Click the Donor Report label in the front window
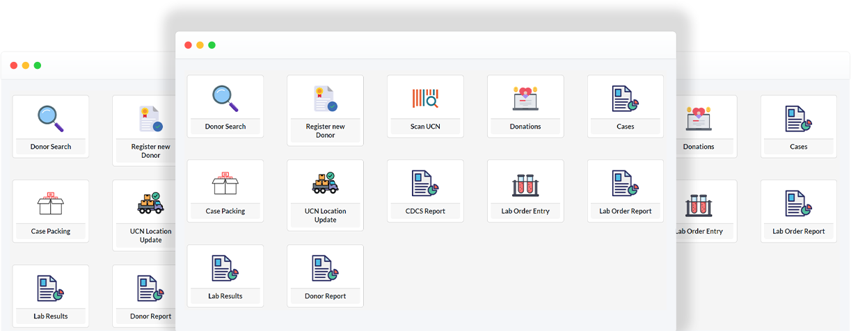 tap(325, 296)
